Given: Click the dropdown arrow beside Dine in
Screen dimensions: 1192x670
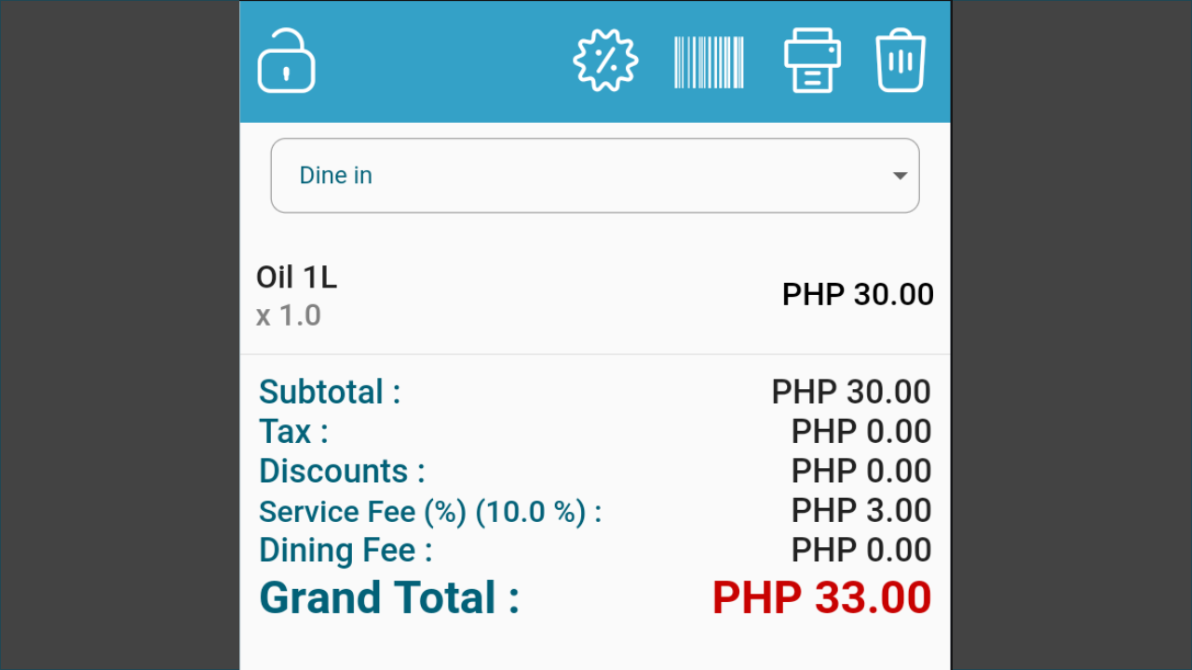Looking at the screenshot, I should pos(900,176).
